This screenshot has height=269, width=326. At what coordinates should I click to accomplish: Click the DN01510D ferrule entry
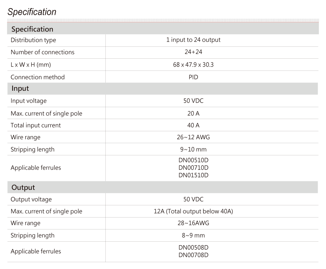(x=193, y=175)
